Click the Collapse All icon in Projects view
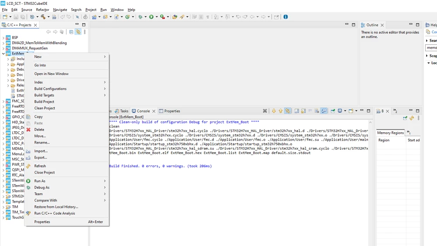The height and width of the screenshot is (246, 437). [71, 32]
